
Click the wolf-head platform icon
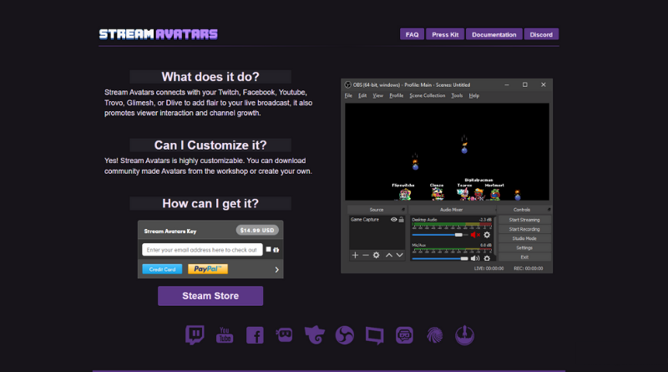tap(315, 335)
